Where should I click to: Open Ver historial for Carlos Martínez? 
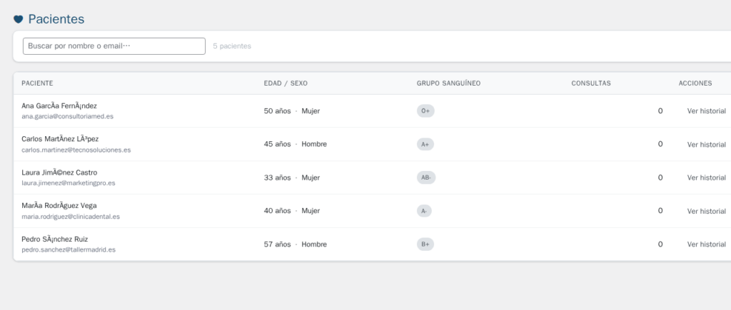[706, 145]
